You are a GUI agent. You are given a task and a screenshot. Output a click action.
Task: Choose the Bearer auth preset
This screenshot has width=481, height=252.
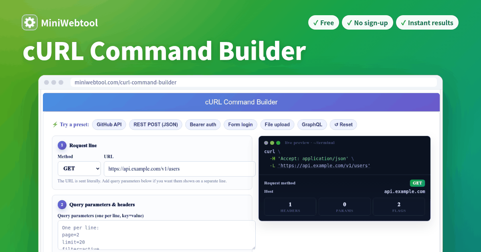click(x=203, y=124)
